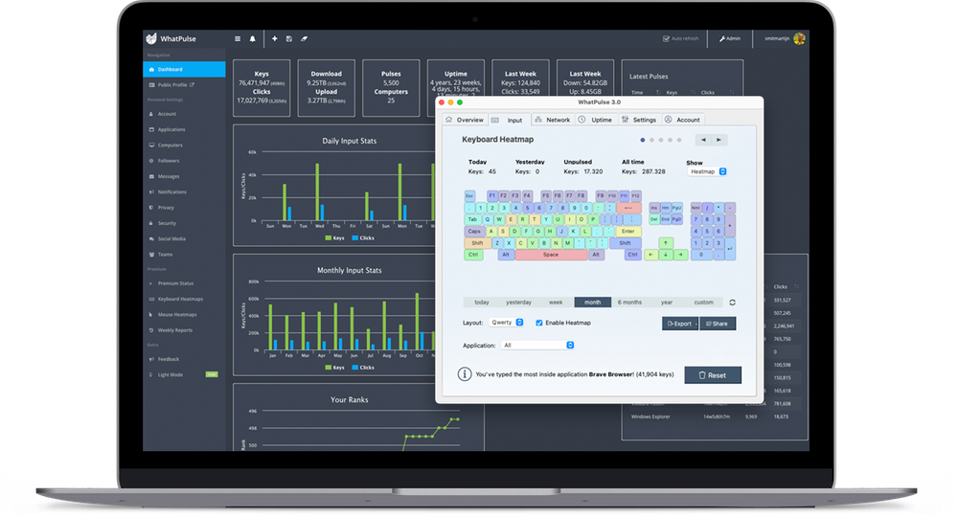
Task: Open the Layout Qwerty dropdown
Action: (507, 323)
